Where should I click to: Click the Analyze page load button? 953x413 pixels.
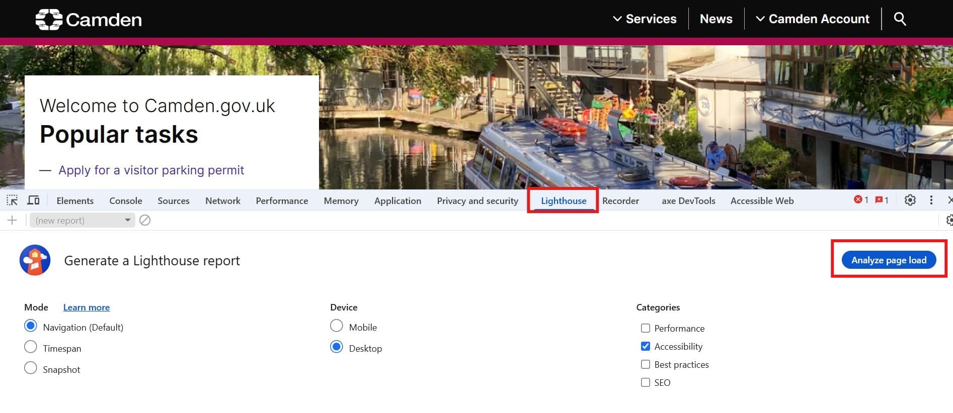pos(889,260)
